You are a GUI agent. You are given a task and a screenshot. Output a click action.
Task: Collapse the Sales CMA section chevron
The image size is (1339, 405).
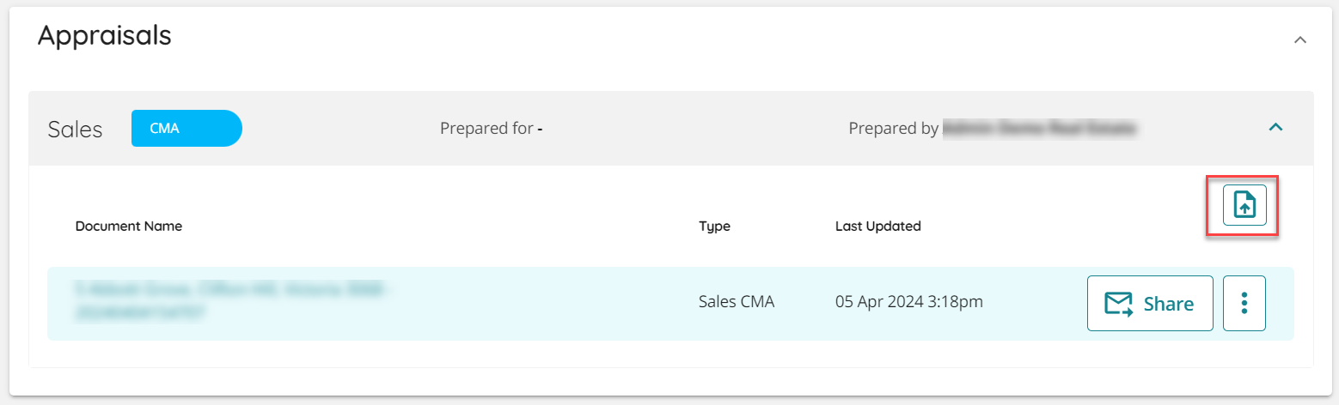click(x=1276, y=127)
